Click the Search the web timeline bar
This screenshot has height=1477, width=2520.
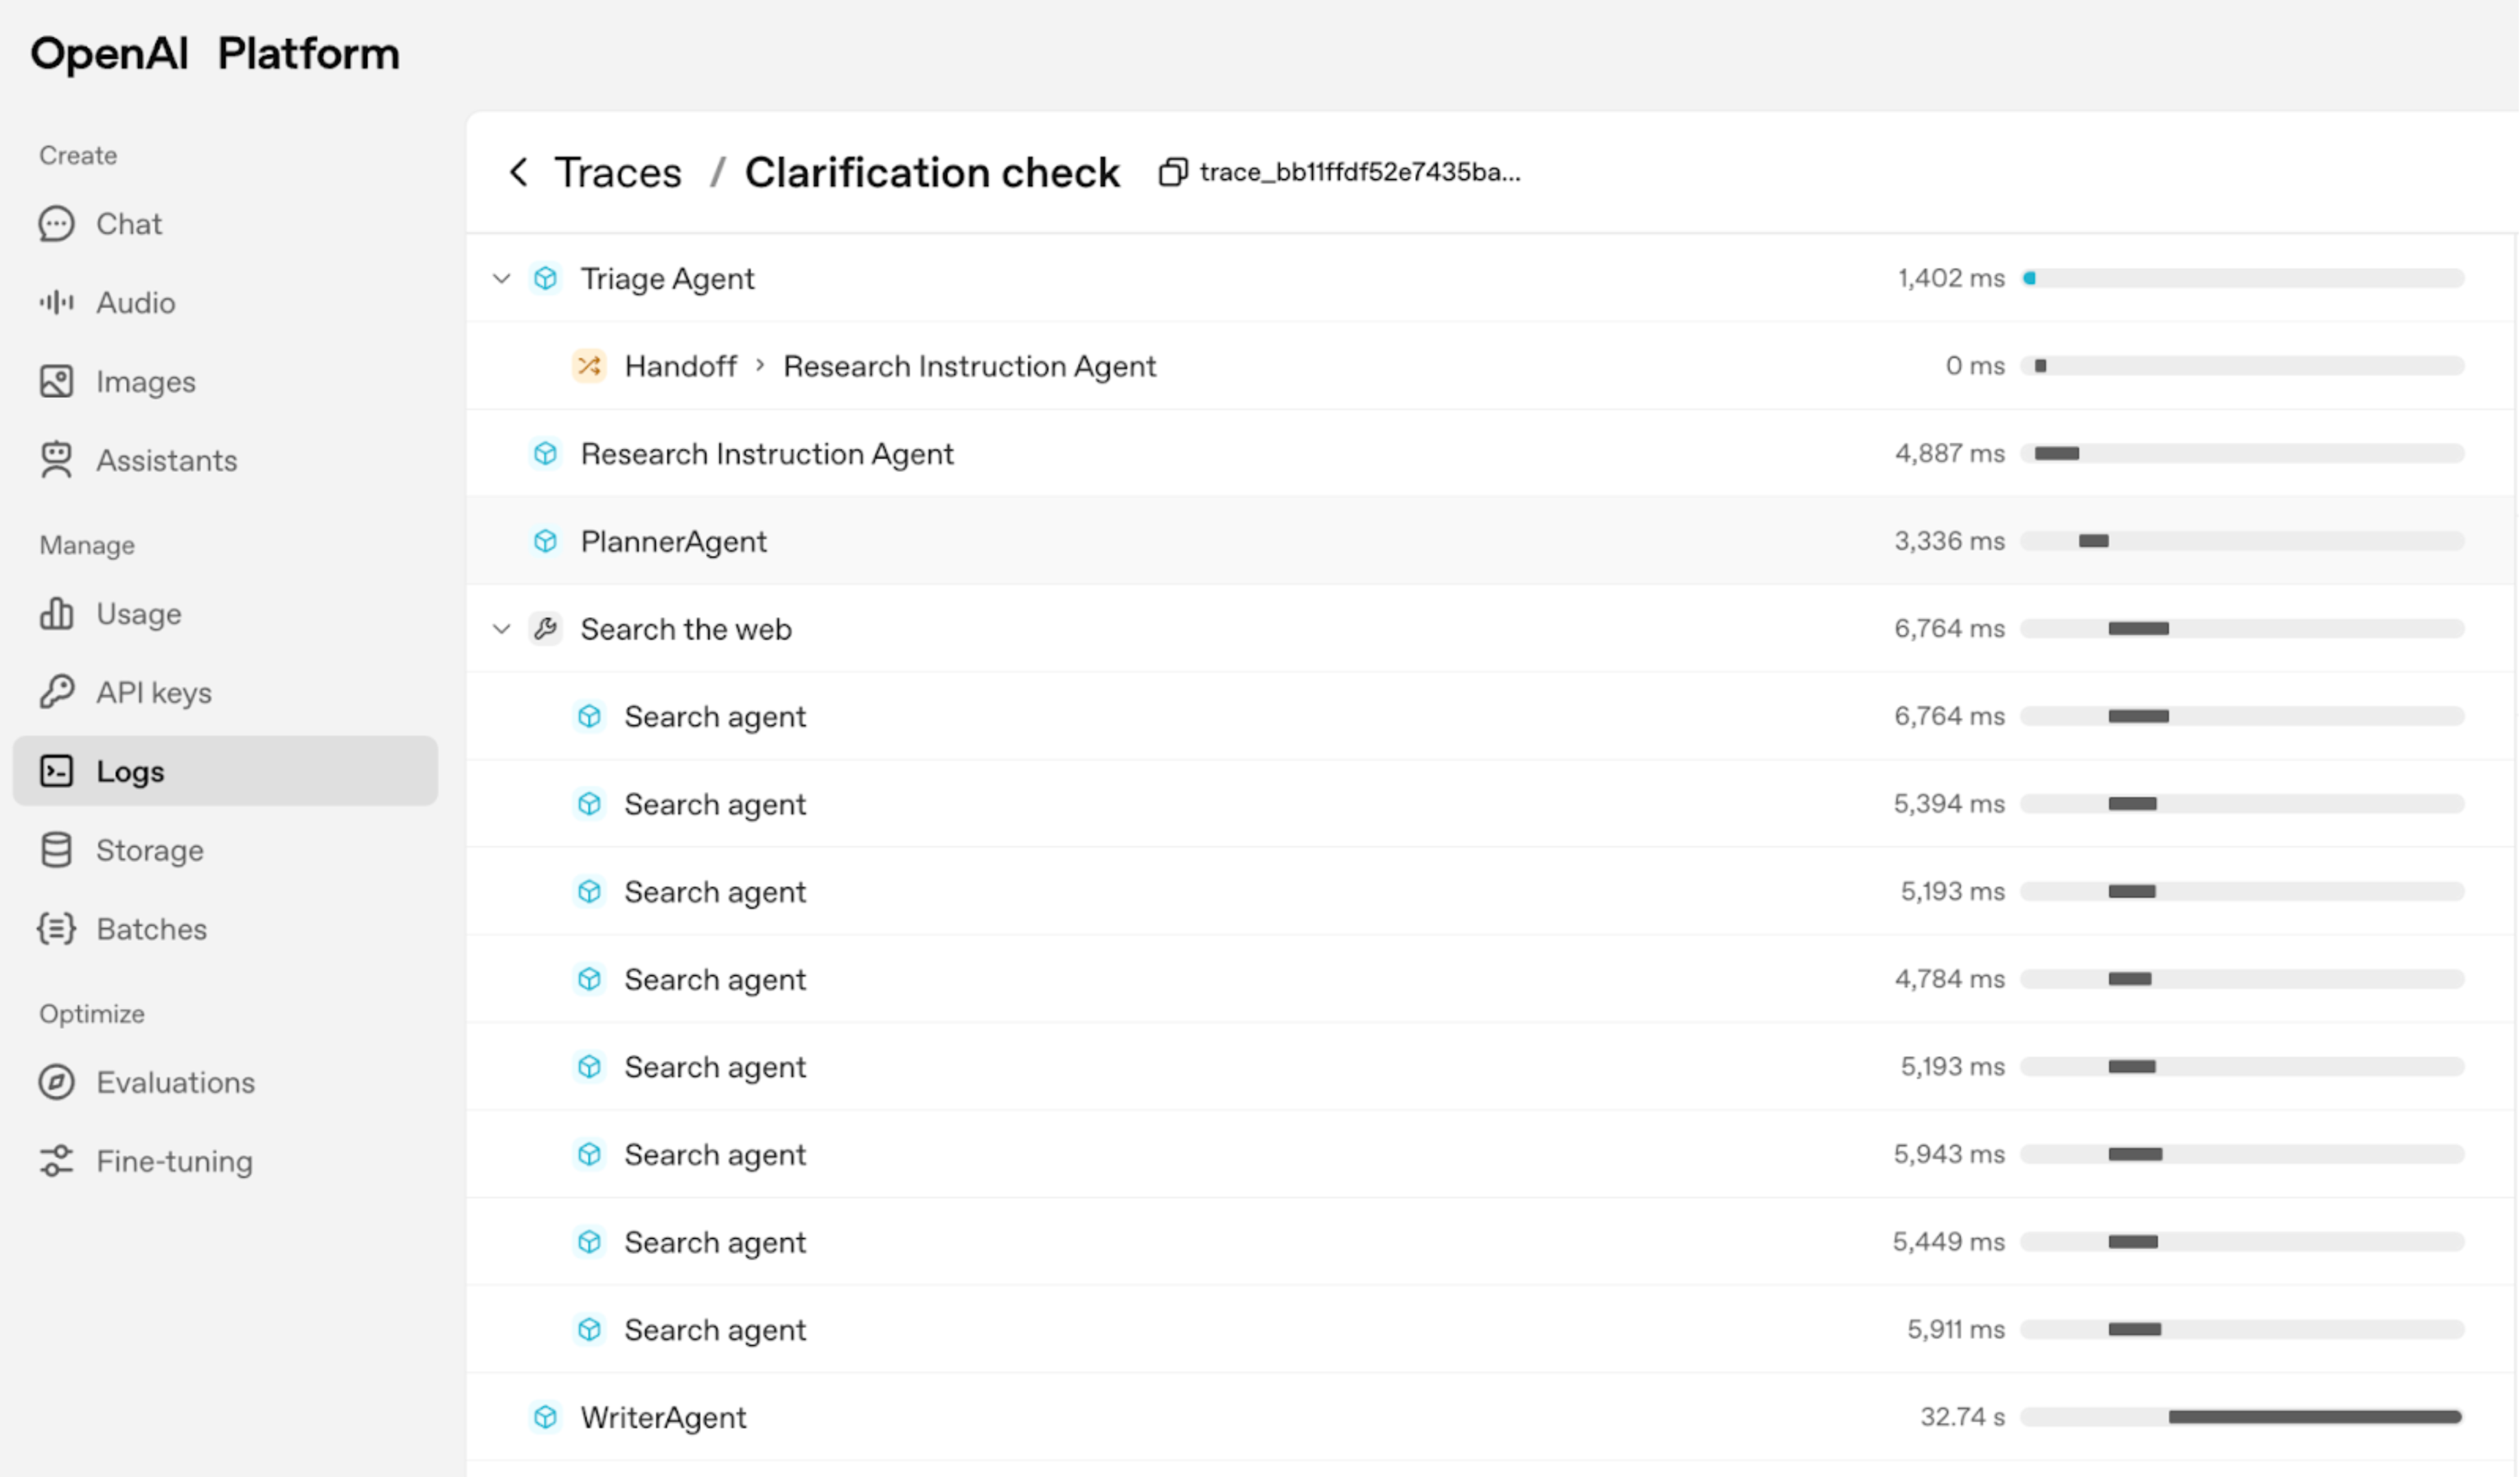tap(2138, 629)
